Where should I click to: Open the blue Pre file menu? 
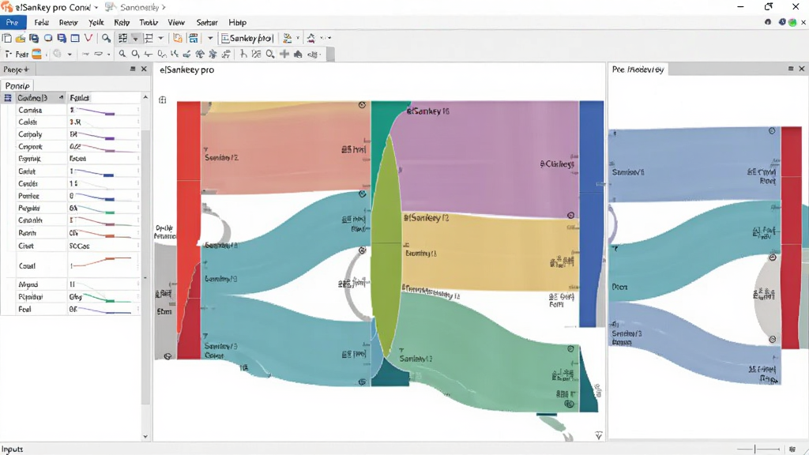tap(13, 22)
